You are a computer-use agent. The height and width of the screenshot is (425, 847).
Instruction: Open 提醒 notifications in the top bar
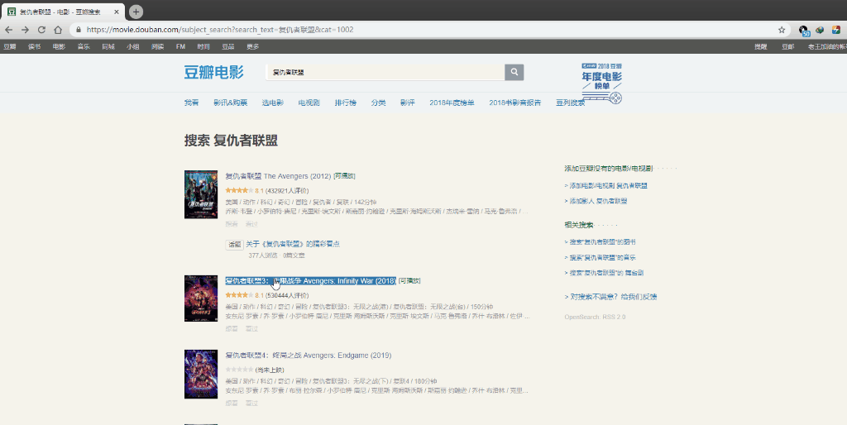click(761, 46)
